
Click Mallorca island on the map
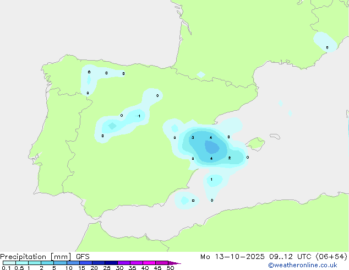tap(256, 144)
